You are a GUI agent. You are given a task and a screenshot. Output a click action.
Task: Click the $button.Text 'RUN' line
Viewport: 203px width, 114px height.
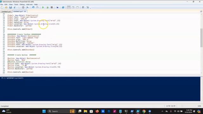(x=16, y=60)
